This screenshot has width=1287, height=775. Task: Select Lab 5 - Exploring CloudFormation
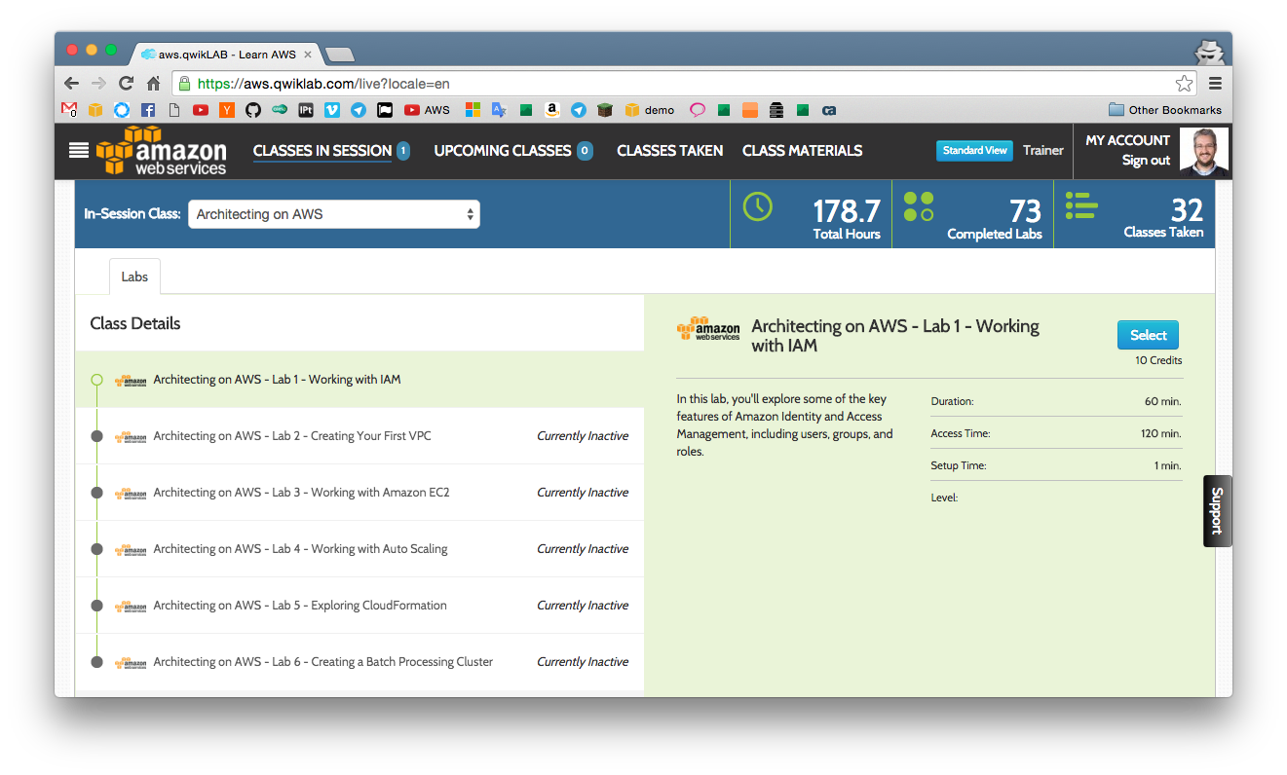360,606
